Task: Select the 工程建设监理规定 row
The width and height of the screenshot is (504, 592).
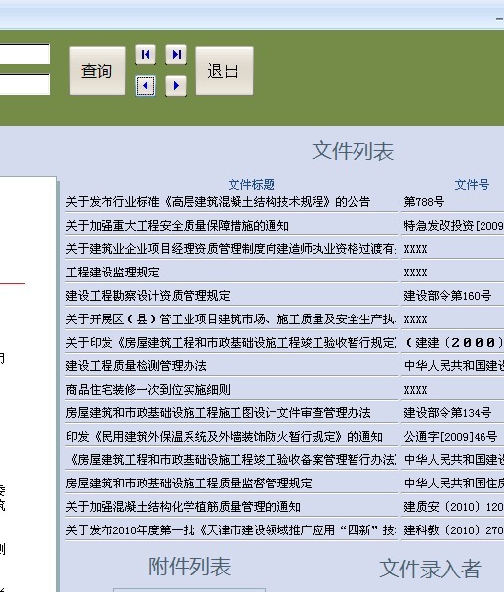Action: (231, 273)
